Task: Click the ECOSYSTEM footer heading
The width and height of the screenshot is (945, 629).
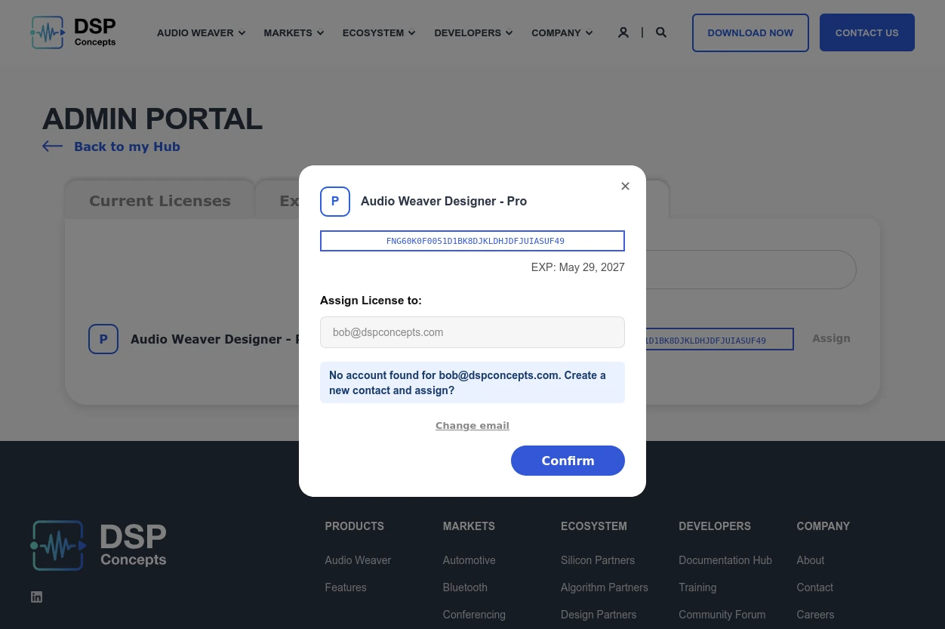Action: tap(594, 526)
